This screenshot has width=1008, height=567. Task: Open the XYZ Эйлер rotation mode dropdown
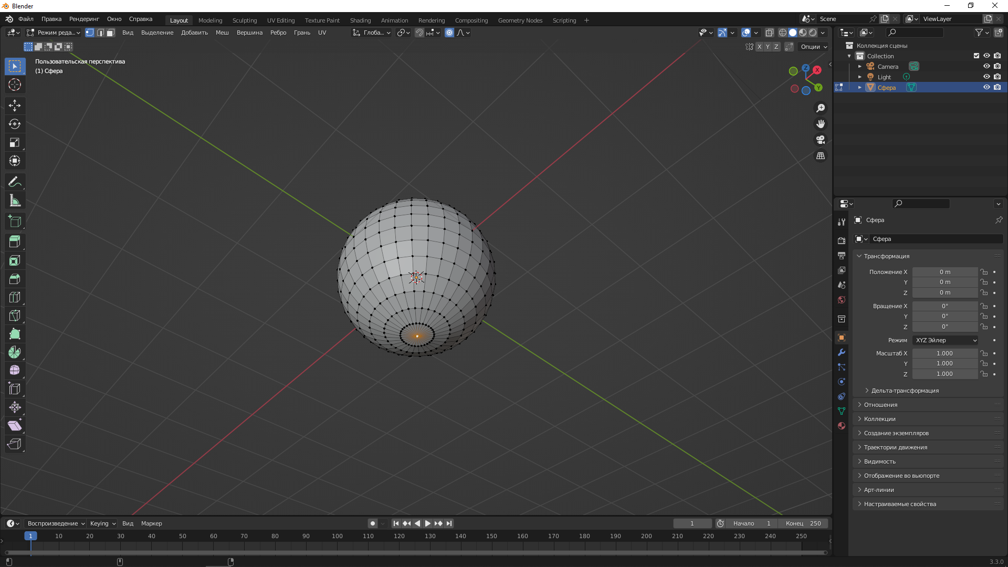[945, 340]
